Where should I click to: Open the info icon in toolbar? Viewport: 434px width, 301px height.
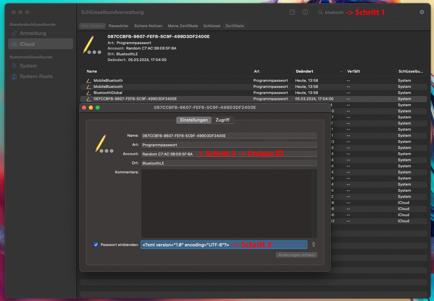coord(305,12)
